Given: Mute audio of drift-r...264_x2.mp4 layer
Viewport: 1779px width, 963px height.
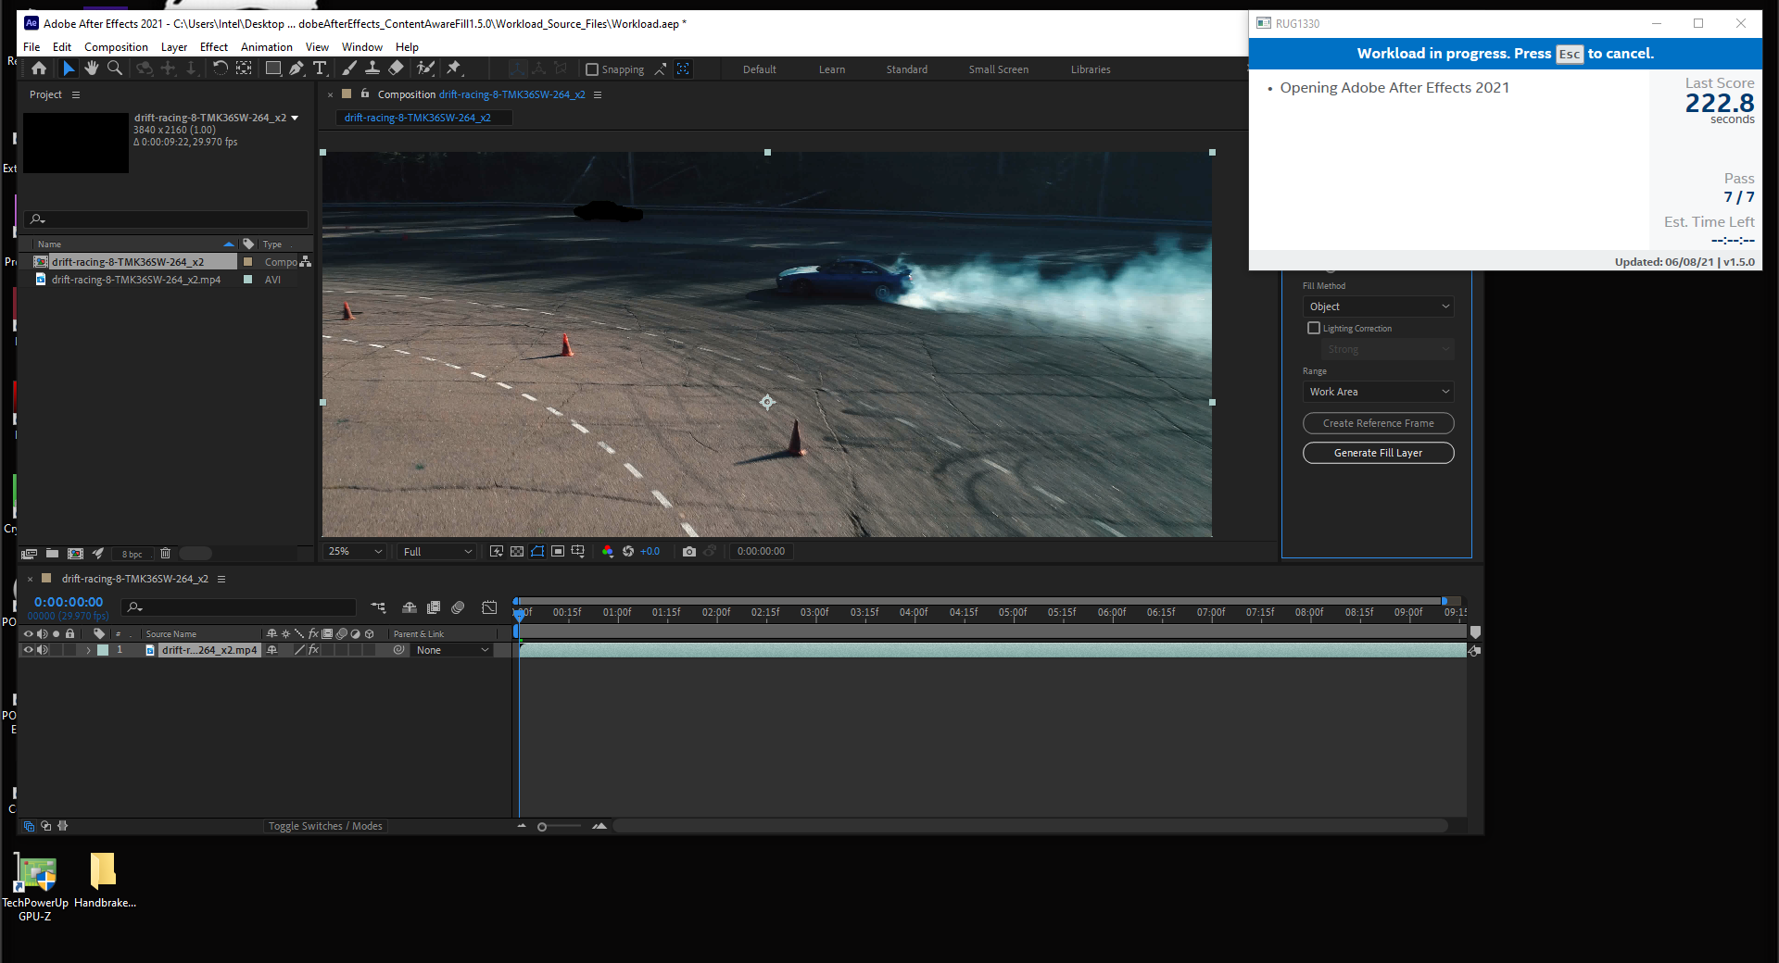Looking at the screenshot, I should (42, 650).
